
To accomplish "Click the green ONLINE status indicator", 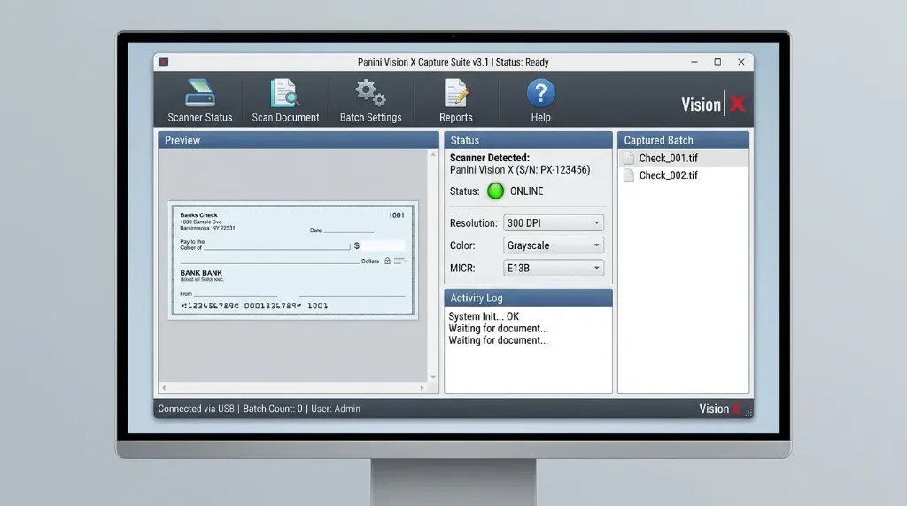I will (495, 191).
